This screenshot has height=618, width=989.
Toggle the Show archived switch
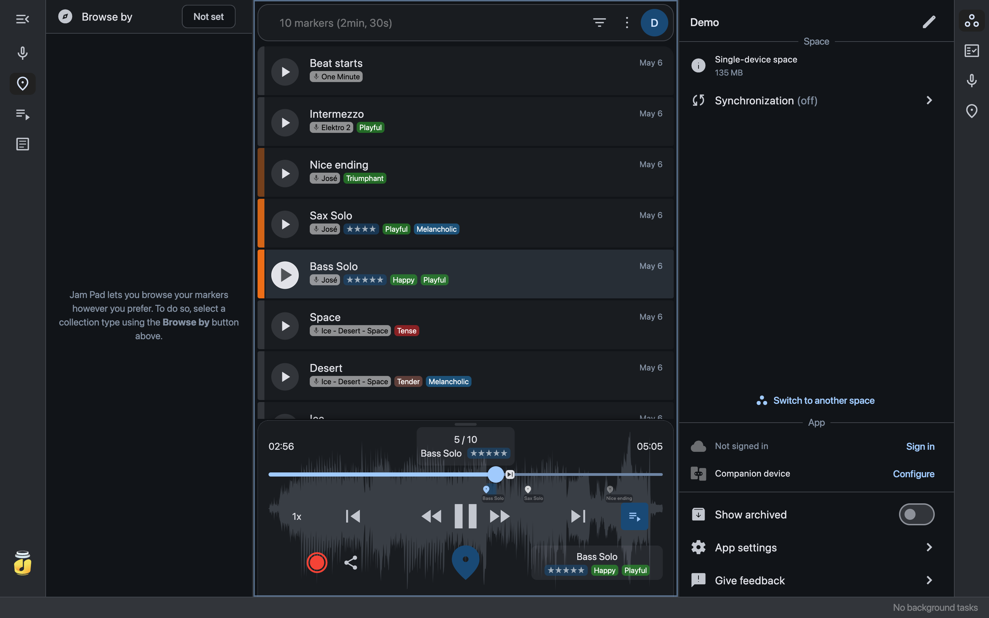[916, 514]
